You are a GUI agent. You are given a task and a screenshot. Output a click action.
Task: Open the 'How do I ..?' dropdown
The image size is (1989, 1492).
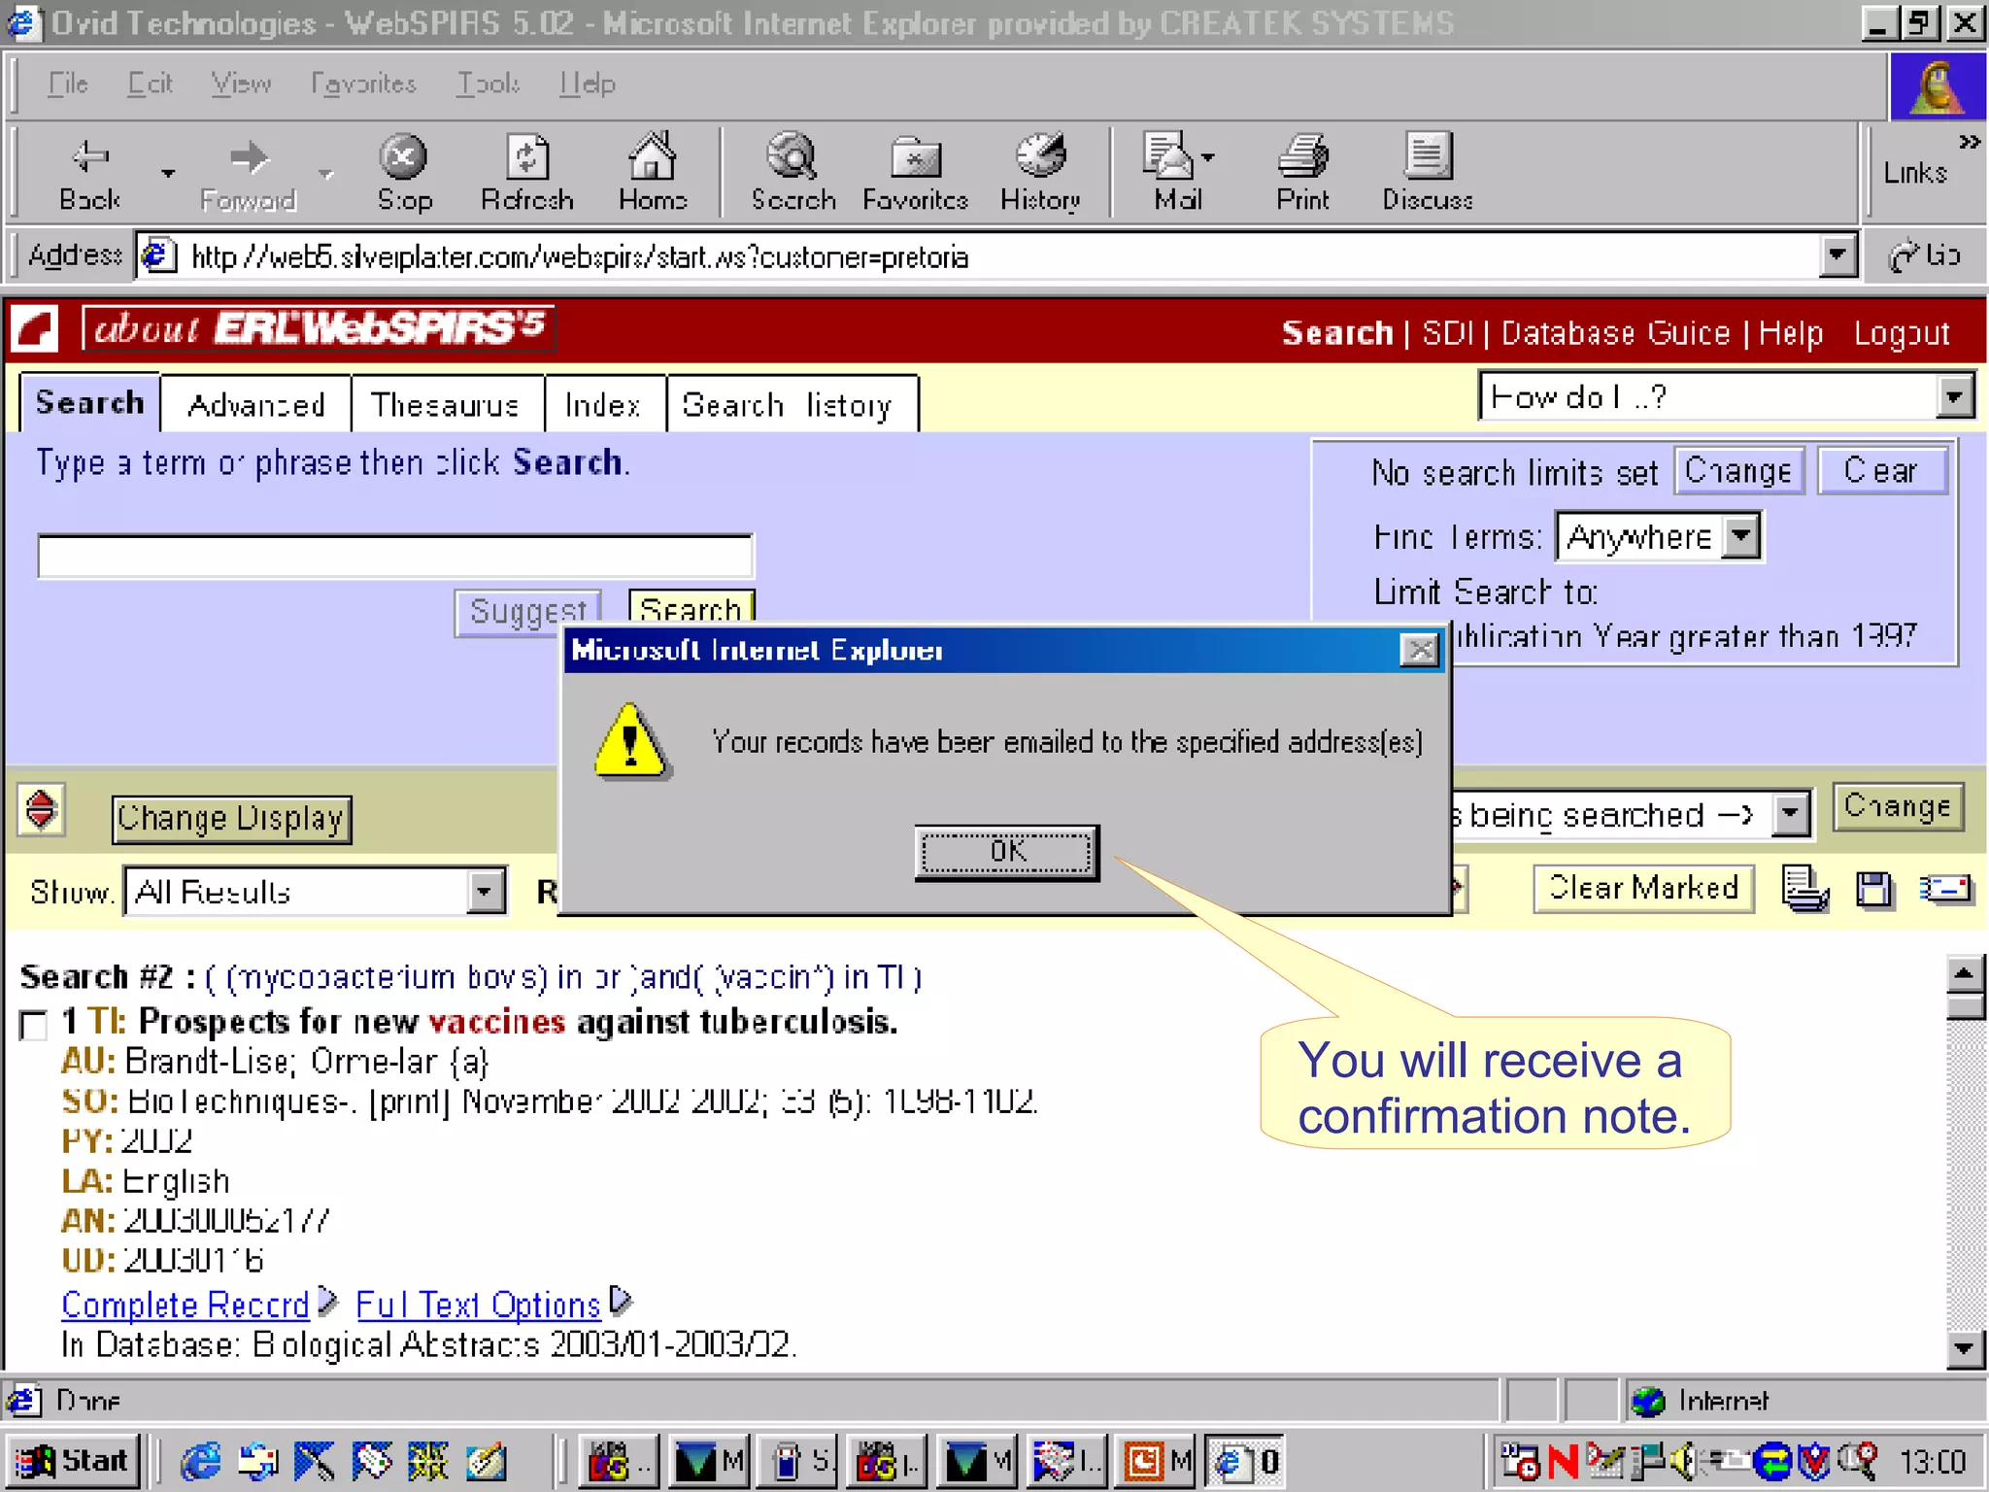(1954, 396)
